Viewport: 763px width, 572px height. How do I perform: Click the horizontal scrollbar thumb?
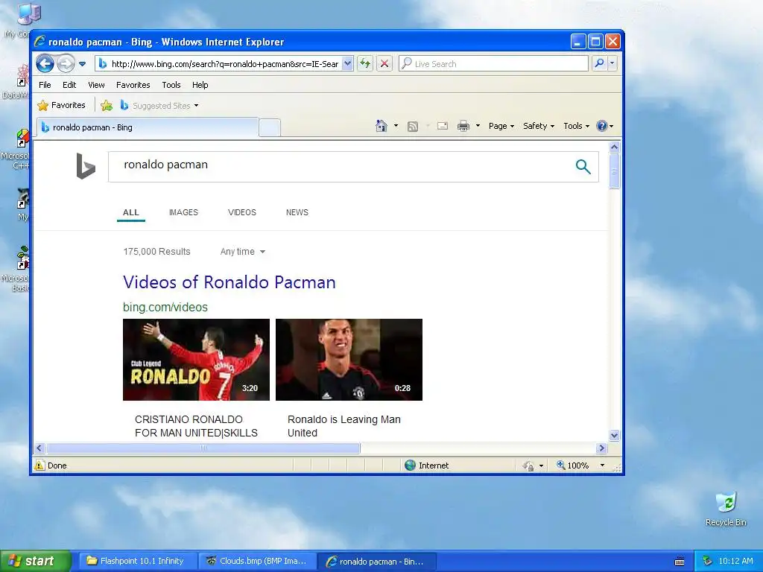[x=203, y=448]
